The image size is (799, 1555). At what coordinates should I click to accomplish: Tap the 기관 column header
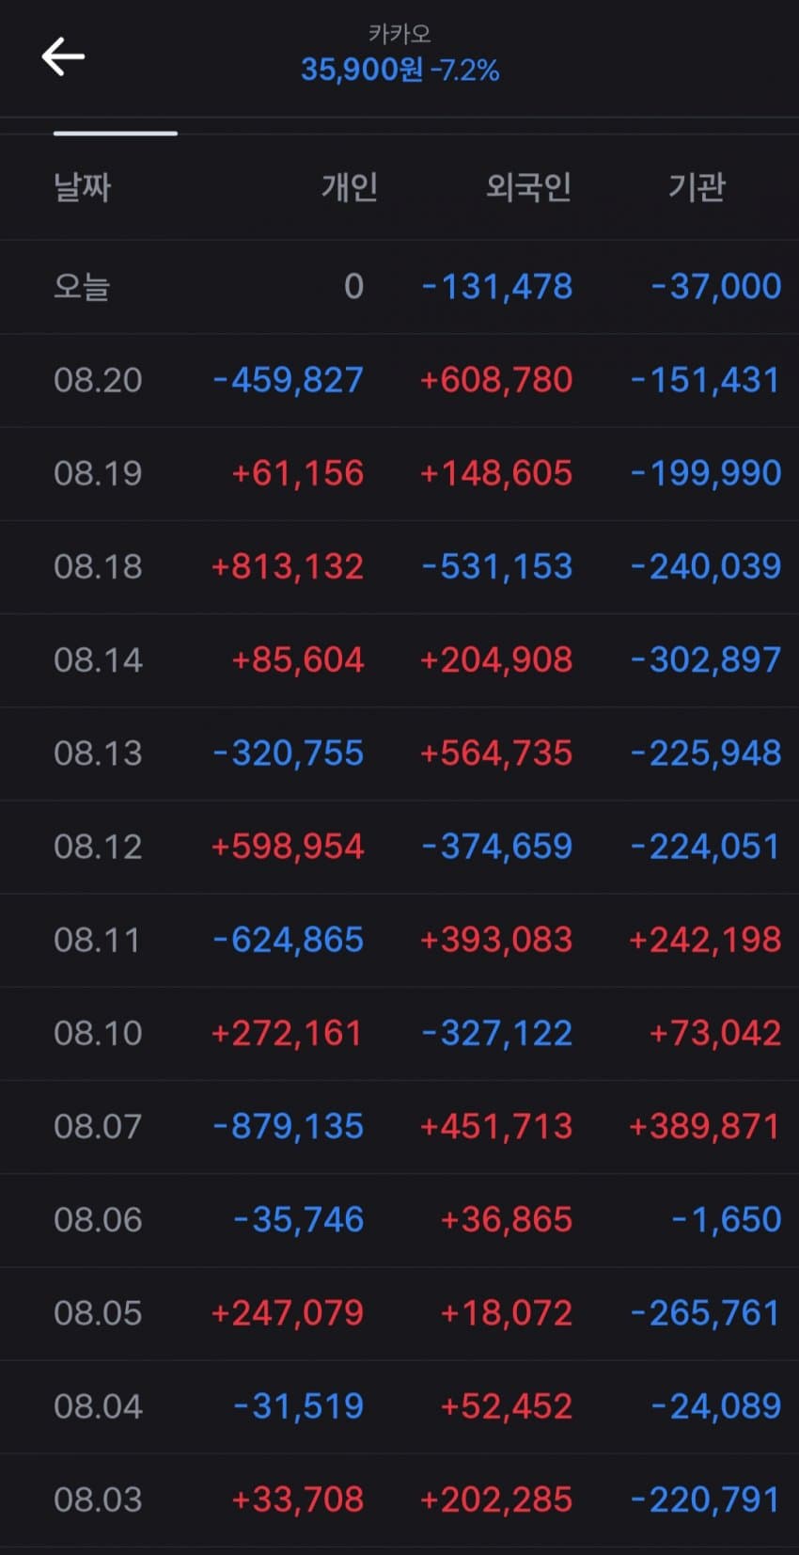697,186
